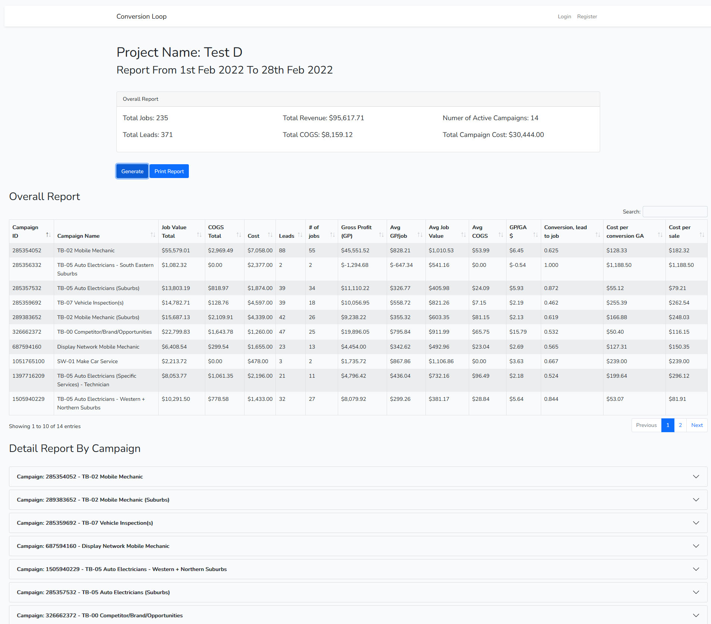The image size is (711, 624).
Task: Sort table by Campaign ID column arrows
Action: [48, 235]
